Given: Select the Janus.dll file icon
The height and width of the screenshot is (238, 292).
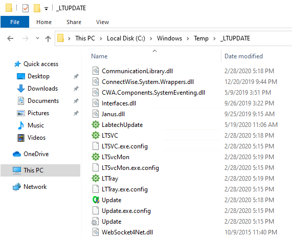Looking at the screenshot, I should pos(96,114).
